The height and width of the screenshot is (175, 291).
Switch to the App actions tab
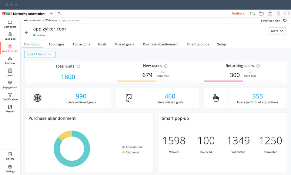click(81, 44)
